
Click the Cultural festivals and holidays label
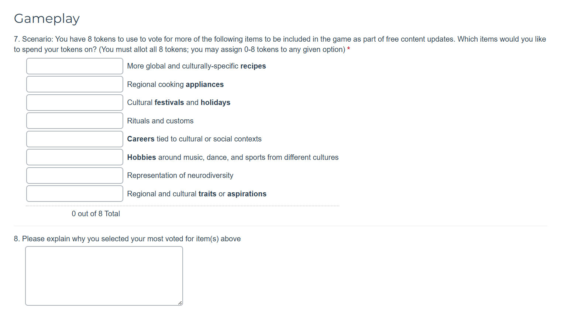[179, 102]
